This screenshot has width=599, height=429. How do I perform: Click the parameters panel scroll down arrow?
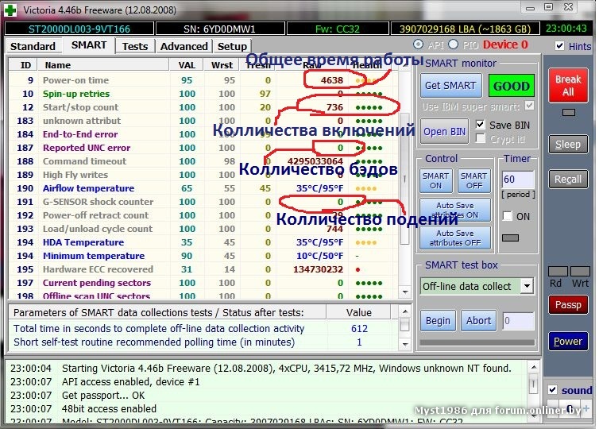pyautogui.click(x=404, y=345)
